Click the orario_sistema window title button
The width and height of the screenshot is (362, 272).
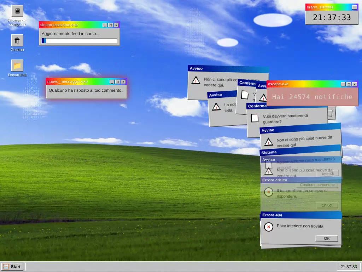click(x=354, y=7)
